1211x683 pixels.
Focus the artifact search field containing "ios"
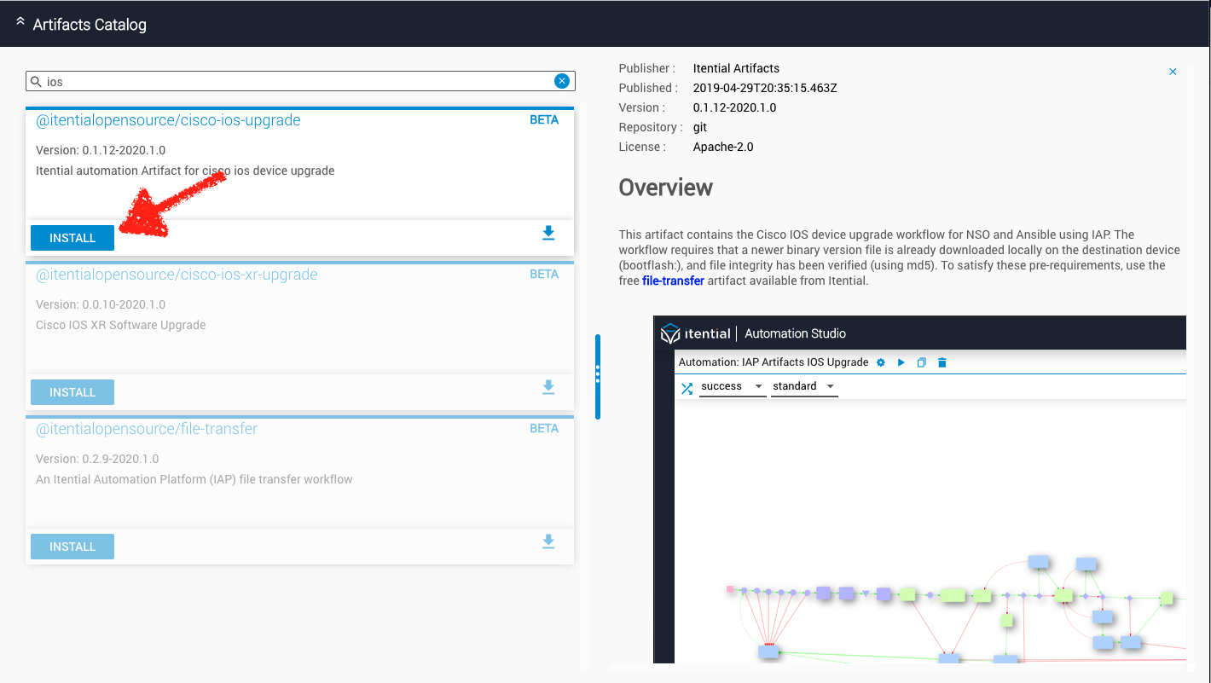pos(300,81)
